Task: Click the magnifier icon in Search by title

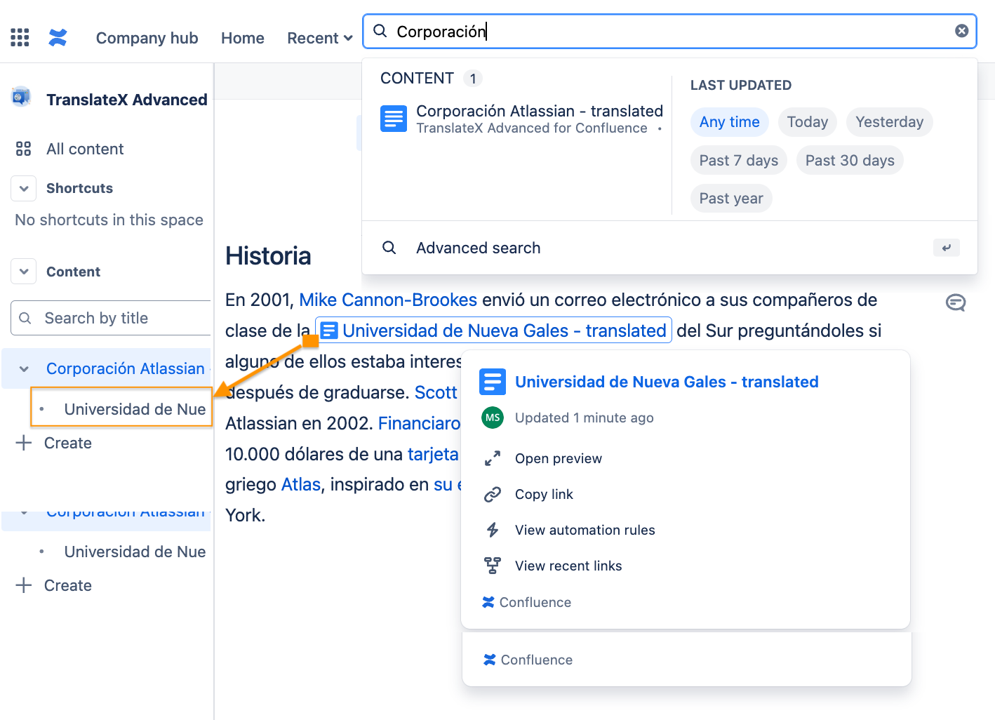Action: coord(25,318)
